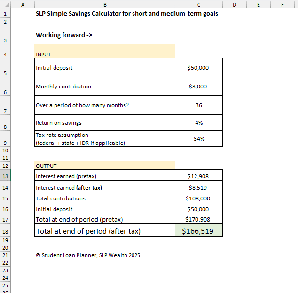This screenshot has width=298, height=293.
Task: Select column B header
Action: (x=105, y=5)
